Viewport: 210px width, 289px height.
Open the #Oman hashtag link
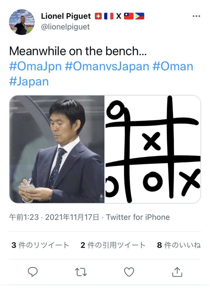click(173, 66)
